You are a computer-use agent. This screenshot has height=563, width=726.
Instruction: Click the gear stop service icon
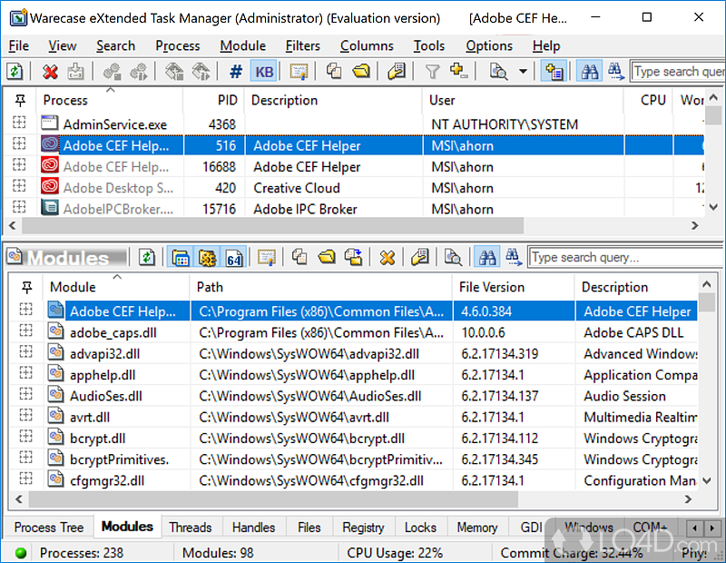[112, 72]
